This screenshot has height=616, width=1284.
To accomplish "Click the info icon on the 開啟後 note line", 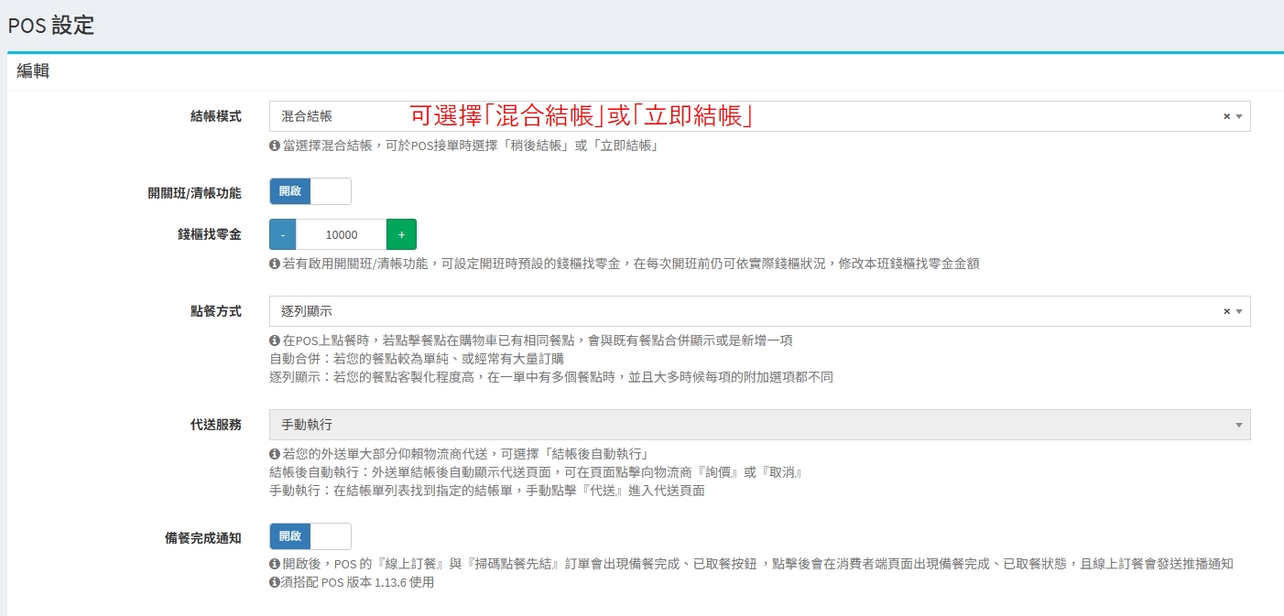I will click(x=274, y=564).
